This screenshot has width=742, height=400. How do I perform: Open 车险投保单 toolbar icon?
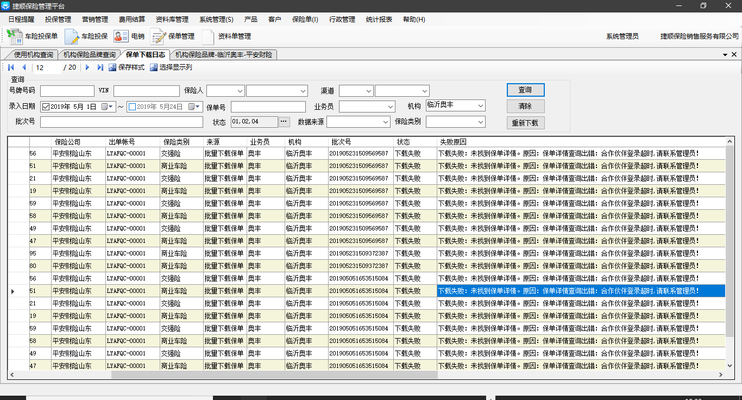[x=15, y=36]
